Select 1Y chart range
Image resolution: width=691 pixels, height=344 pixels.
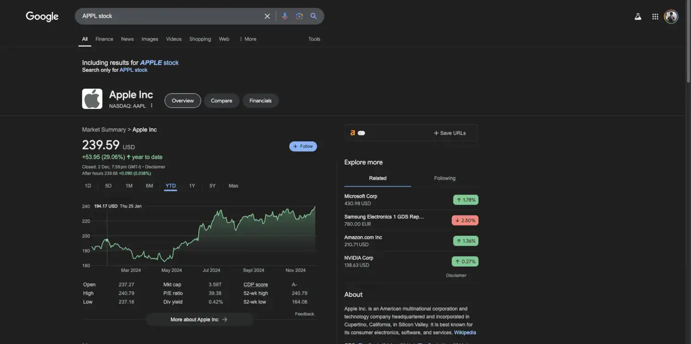(x=192, y=186)
